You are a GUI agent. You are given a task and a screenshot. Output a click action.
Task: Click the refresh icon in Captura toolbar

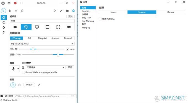[55, 11]
